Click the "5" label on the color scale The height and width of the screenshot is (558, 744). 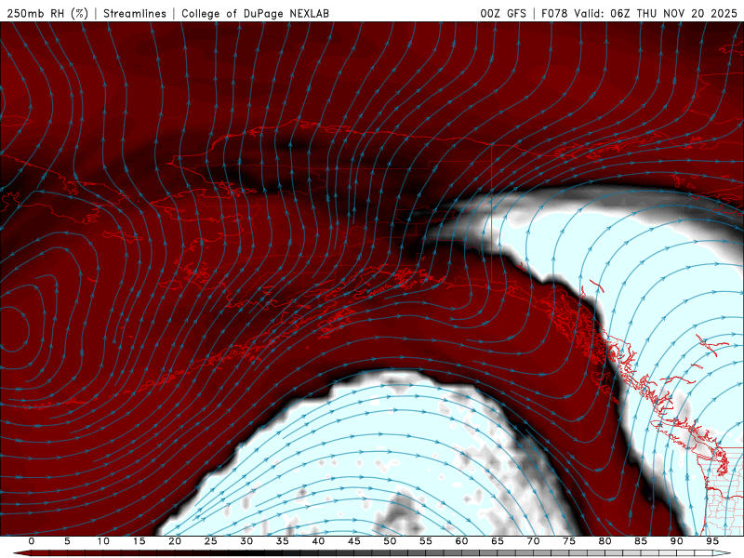67,541
